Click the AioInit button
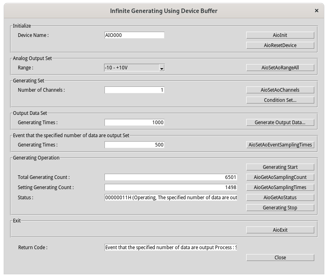 (x=280, y=35)
